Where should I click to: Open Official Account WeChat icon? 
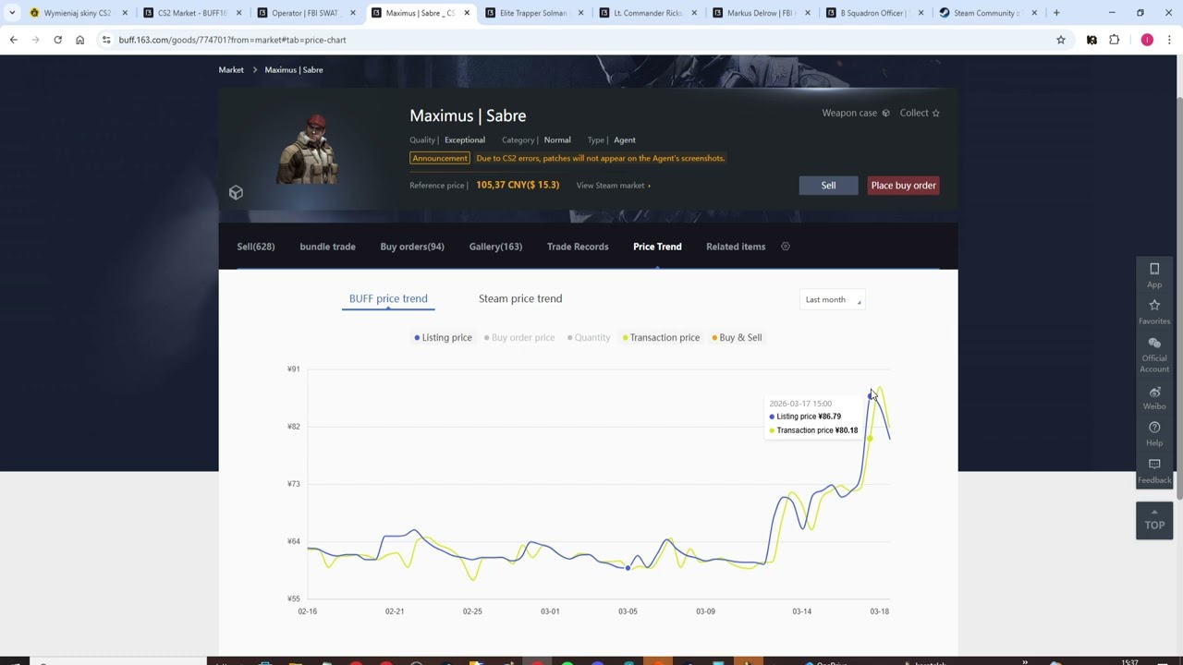click(1154, 355)
